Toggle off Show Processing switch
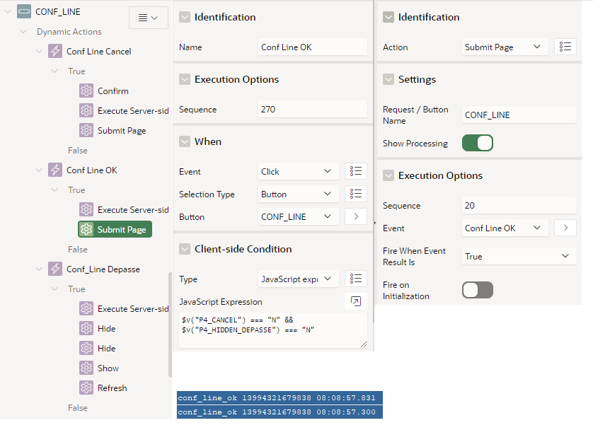 tap(477, 143)
